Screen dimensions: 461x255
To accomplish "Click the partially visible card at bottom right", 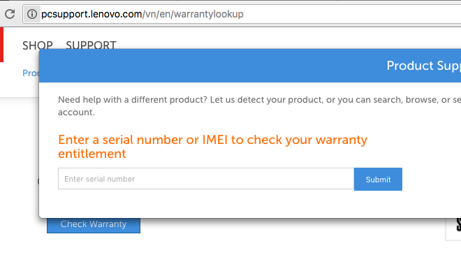I will tap(453, 229).
